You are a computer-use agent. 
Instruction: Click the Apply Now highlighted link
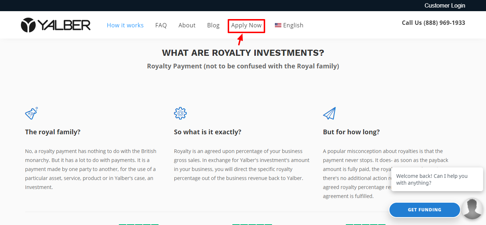pyautogui.click(x=246, y=25)
